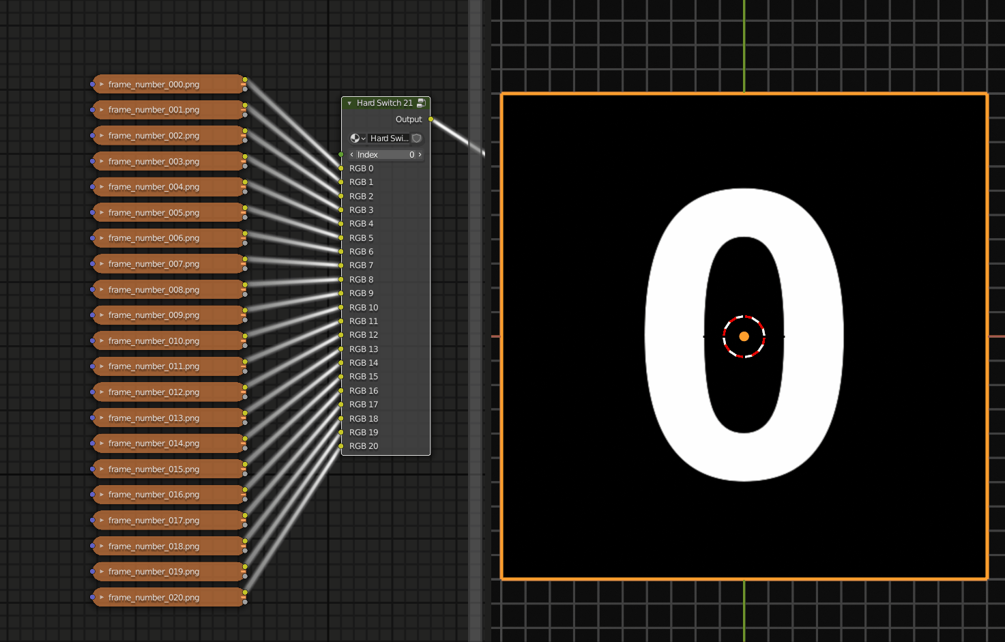1005x642 pixels.
Task: Open the node tree browse dropdown
Action: pyautogui.click(x=358, y=138)
